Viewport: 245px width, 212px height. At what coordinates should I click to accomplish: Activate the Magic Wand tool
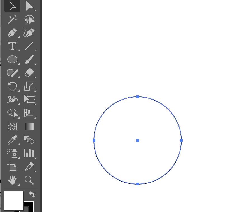click(x=12, y=19)
